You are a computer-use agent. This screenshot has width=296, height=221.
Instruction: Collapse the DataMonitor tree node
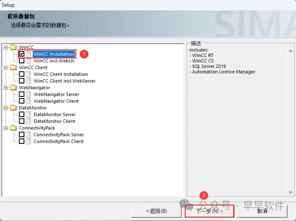(x=6, y=108)
